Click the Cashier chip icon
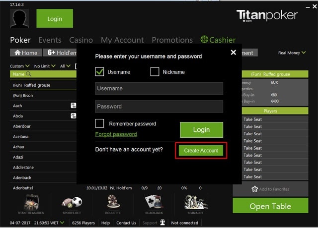Viewport: 318px width, 228px height. click(x=204, y=39)
